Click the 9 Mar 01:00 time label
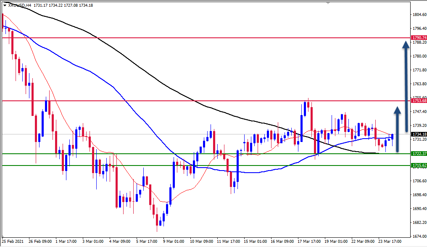This screenshot has width=427, height=247. 174,241
